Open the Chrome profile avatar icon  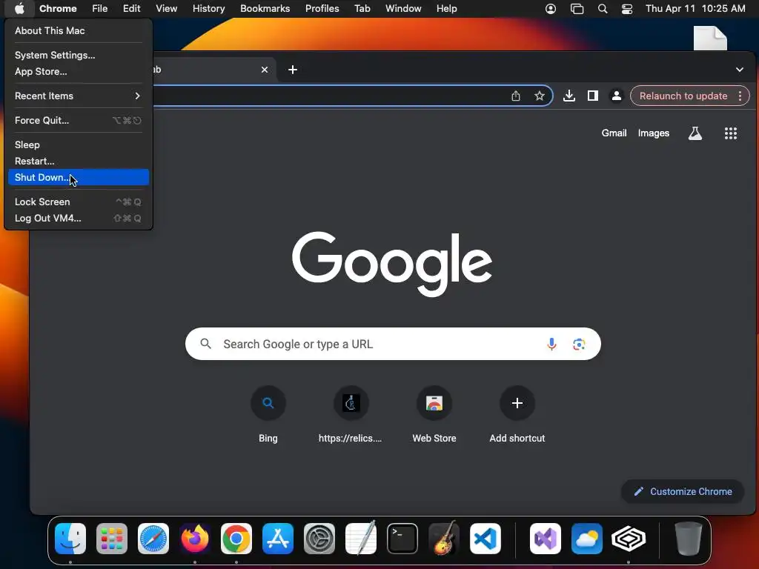coord(616,96)
